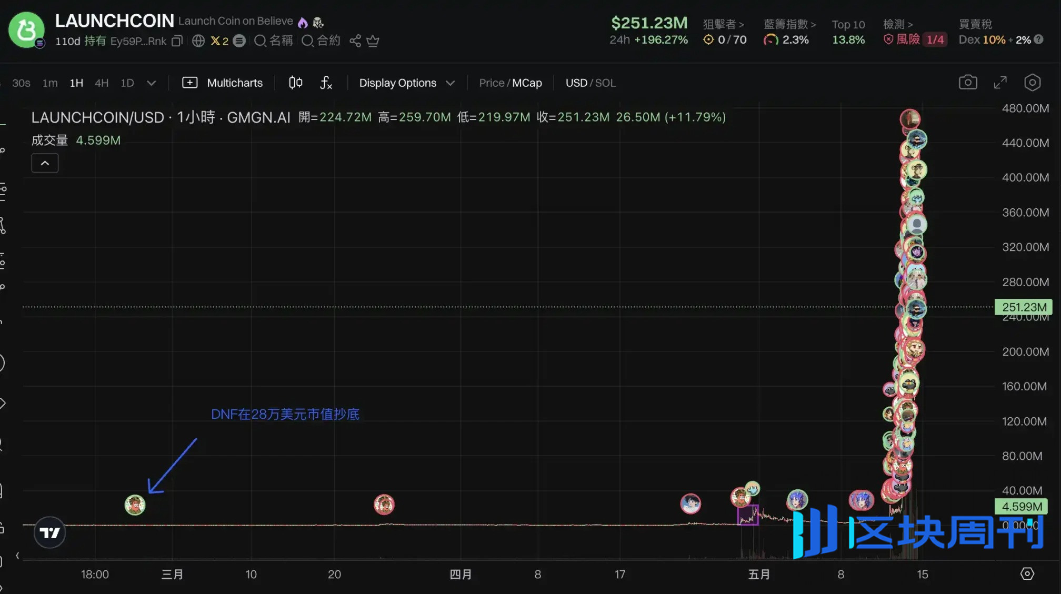Click the 251.23M current price label
The width and height of the screenshot is (1061, 594).
(x=1023, y=307)
